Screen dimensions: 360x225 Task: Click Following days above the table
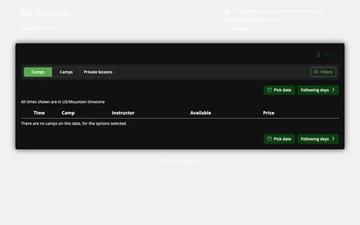pos(318,90)
